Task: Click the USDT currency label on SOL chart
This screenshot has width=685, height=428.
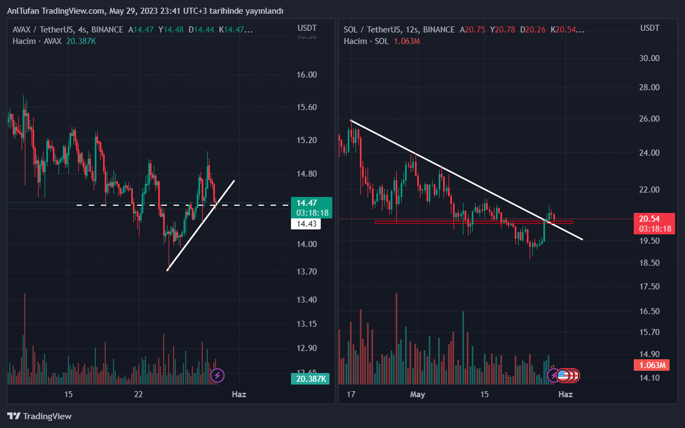Action: pos(650,28)
